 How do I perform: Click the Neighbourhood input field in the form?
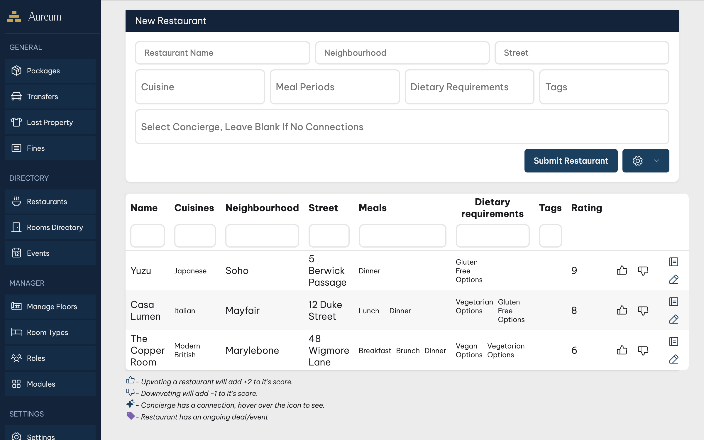402,53
